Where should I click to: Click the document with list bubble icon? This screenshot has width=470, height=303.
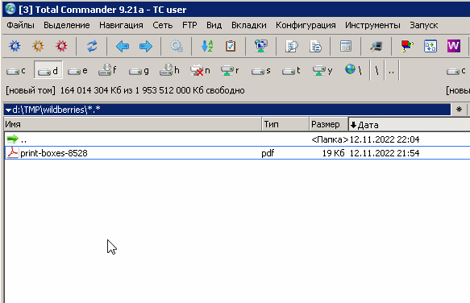[x=315, y=46]
